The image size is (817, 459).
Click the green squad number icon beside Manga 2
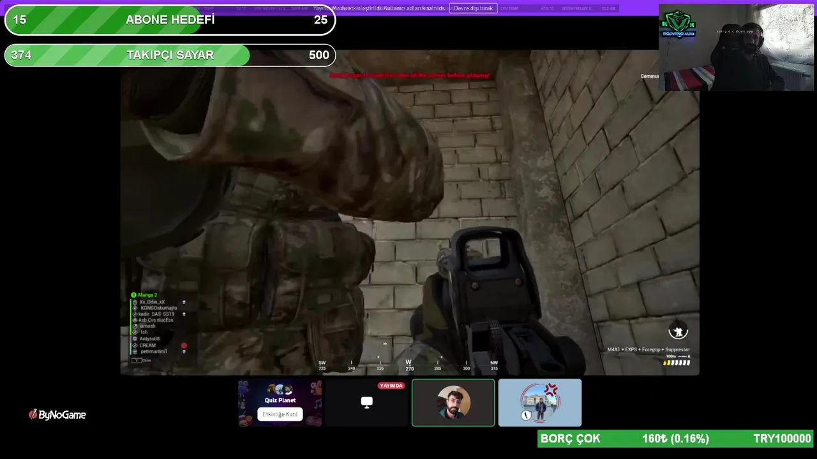point(133,295)
